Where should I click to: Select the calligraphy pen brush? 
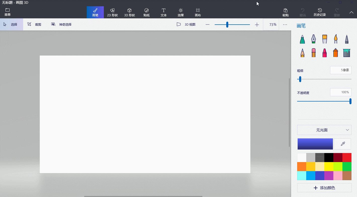tap(314, 39)
